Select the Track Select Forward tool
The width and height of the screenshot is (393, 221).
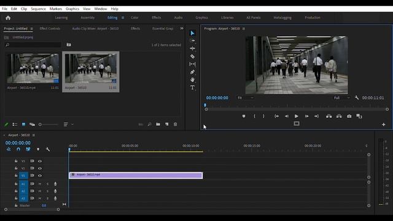192,41
